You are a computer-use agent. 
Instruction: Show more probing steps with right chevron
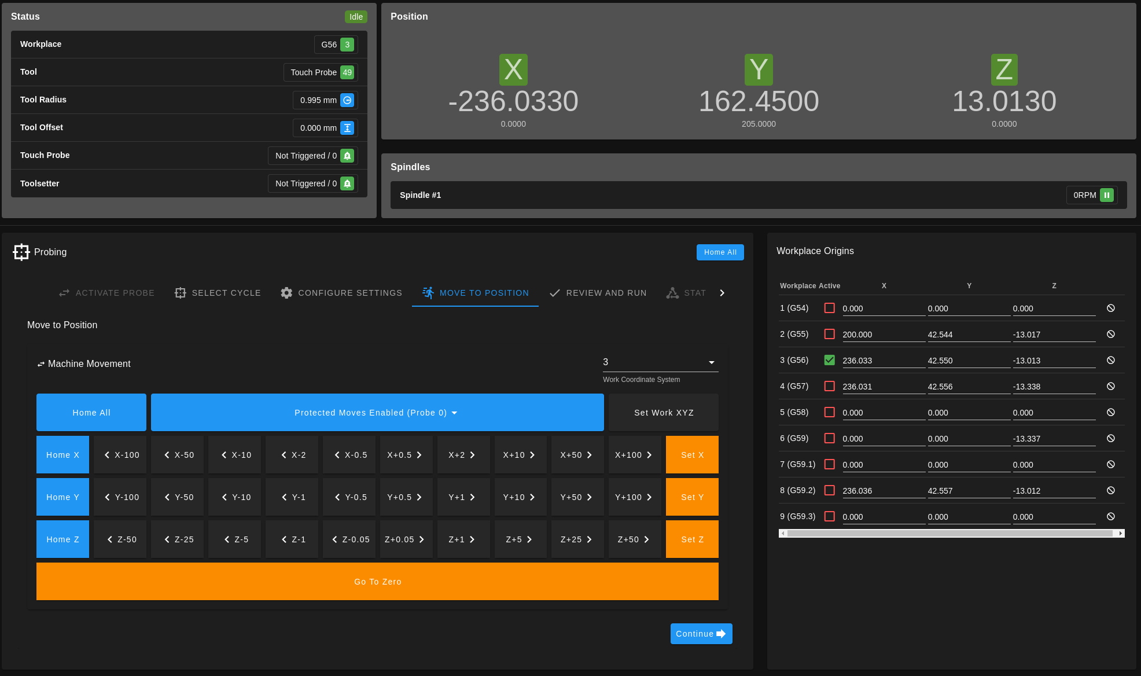click(x=722, y=293)
